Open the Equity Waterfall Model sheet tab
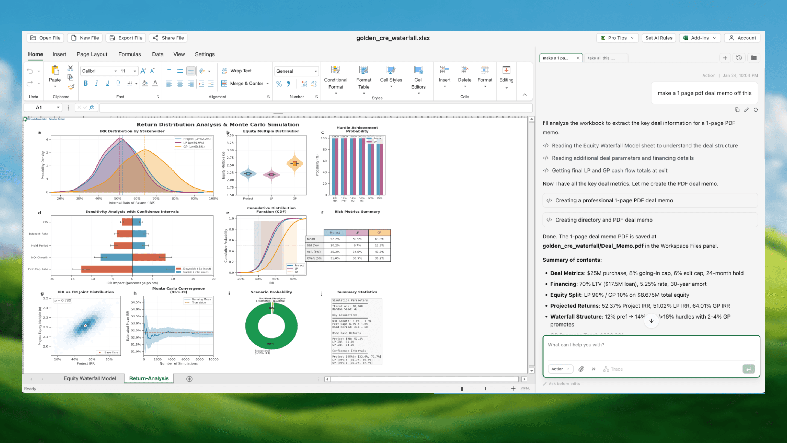This screenshot has width=787, height=443. click(90, 378)
